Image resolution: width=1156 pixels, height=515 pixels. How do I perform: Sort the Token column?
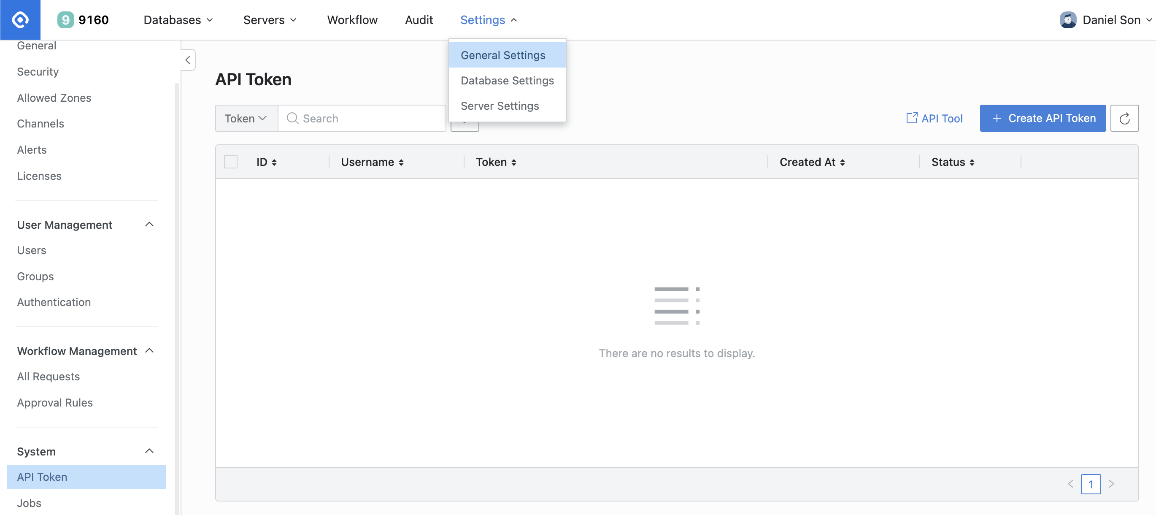(514, 163)
